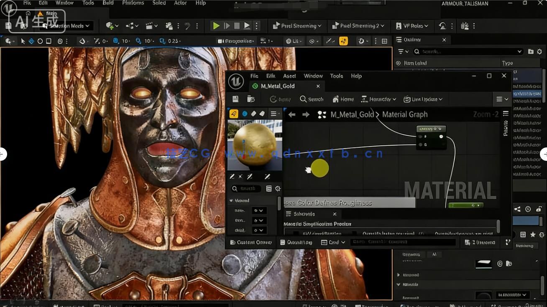Viewport: 547px width, 307px height.
Task: Browse to the material in Content Browser
Action: click(251, 99)
